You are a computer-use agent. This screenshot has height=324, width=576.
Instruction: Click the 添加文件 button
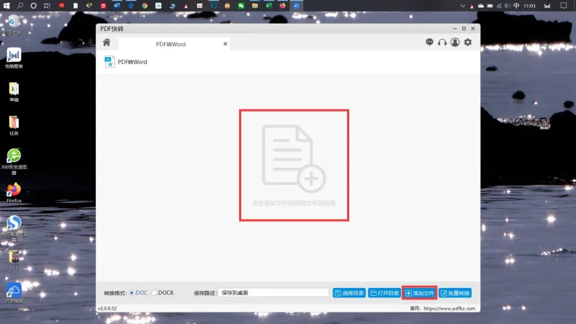coord(420,293)
